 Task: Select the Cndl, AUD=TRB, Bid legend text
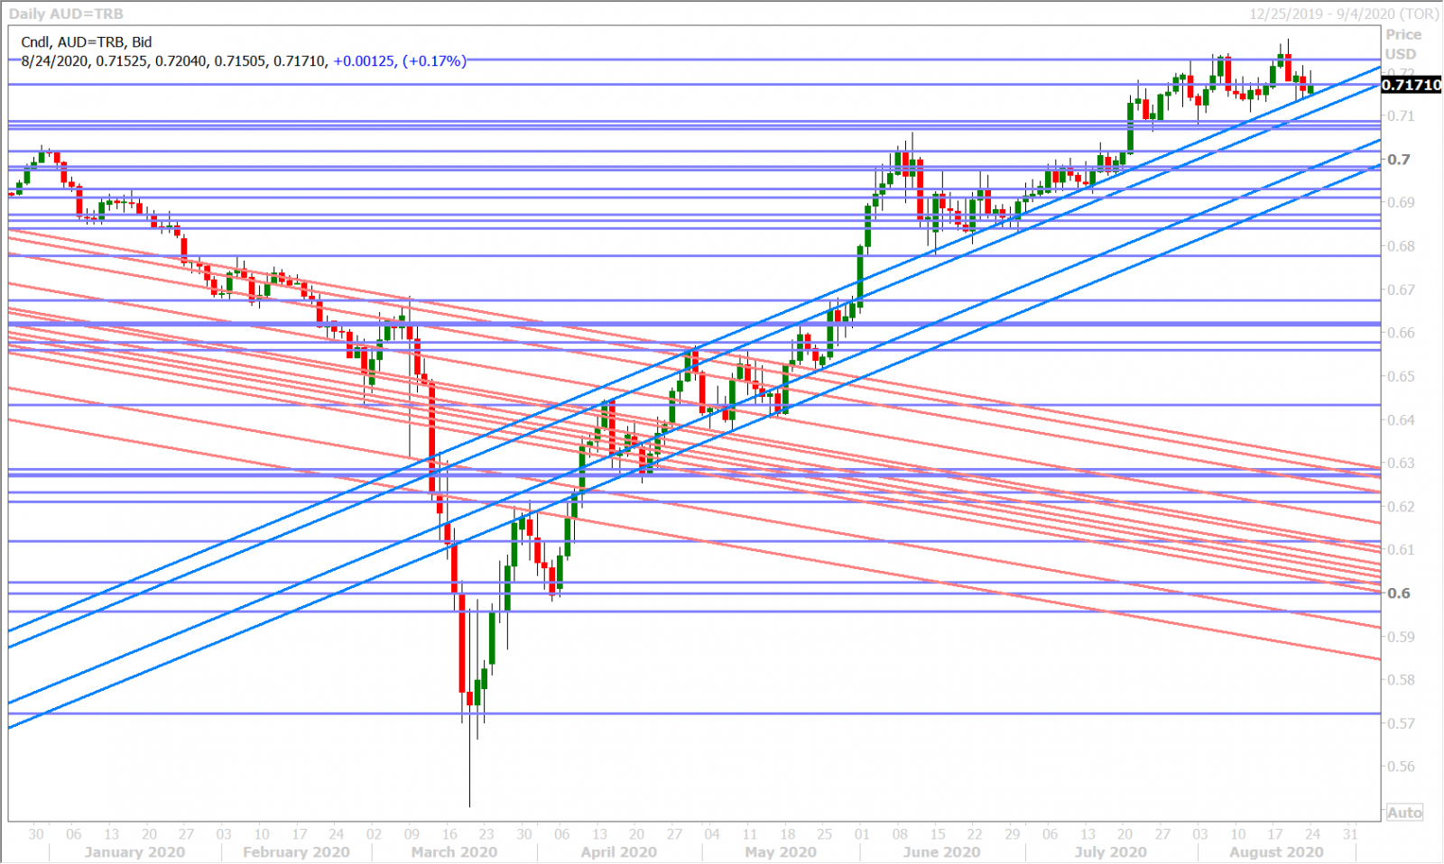(87, 41)
